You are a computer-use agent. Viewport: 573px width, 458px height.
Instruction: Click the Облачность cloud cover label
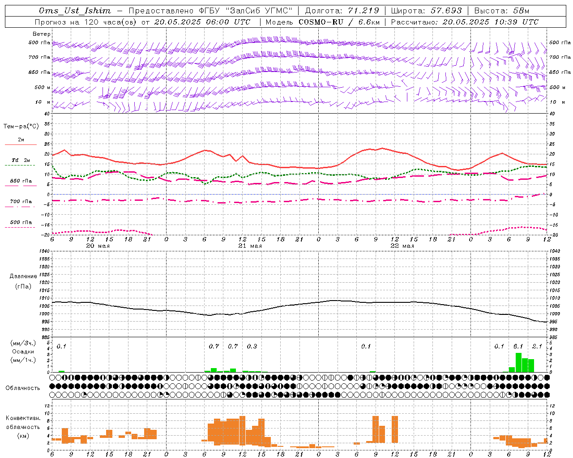[x=23, y=388]
